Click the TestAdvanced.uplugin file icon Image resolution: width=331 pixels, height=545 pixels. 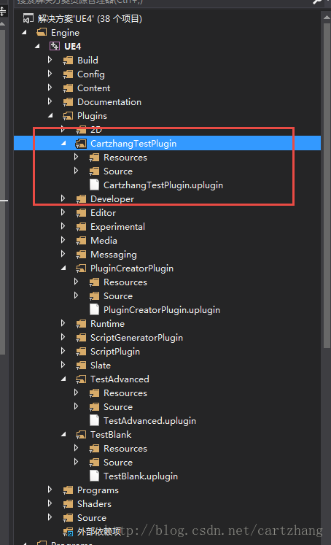pyautogui.click(x=94, y=420)
